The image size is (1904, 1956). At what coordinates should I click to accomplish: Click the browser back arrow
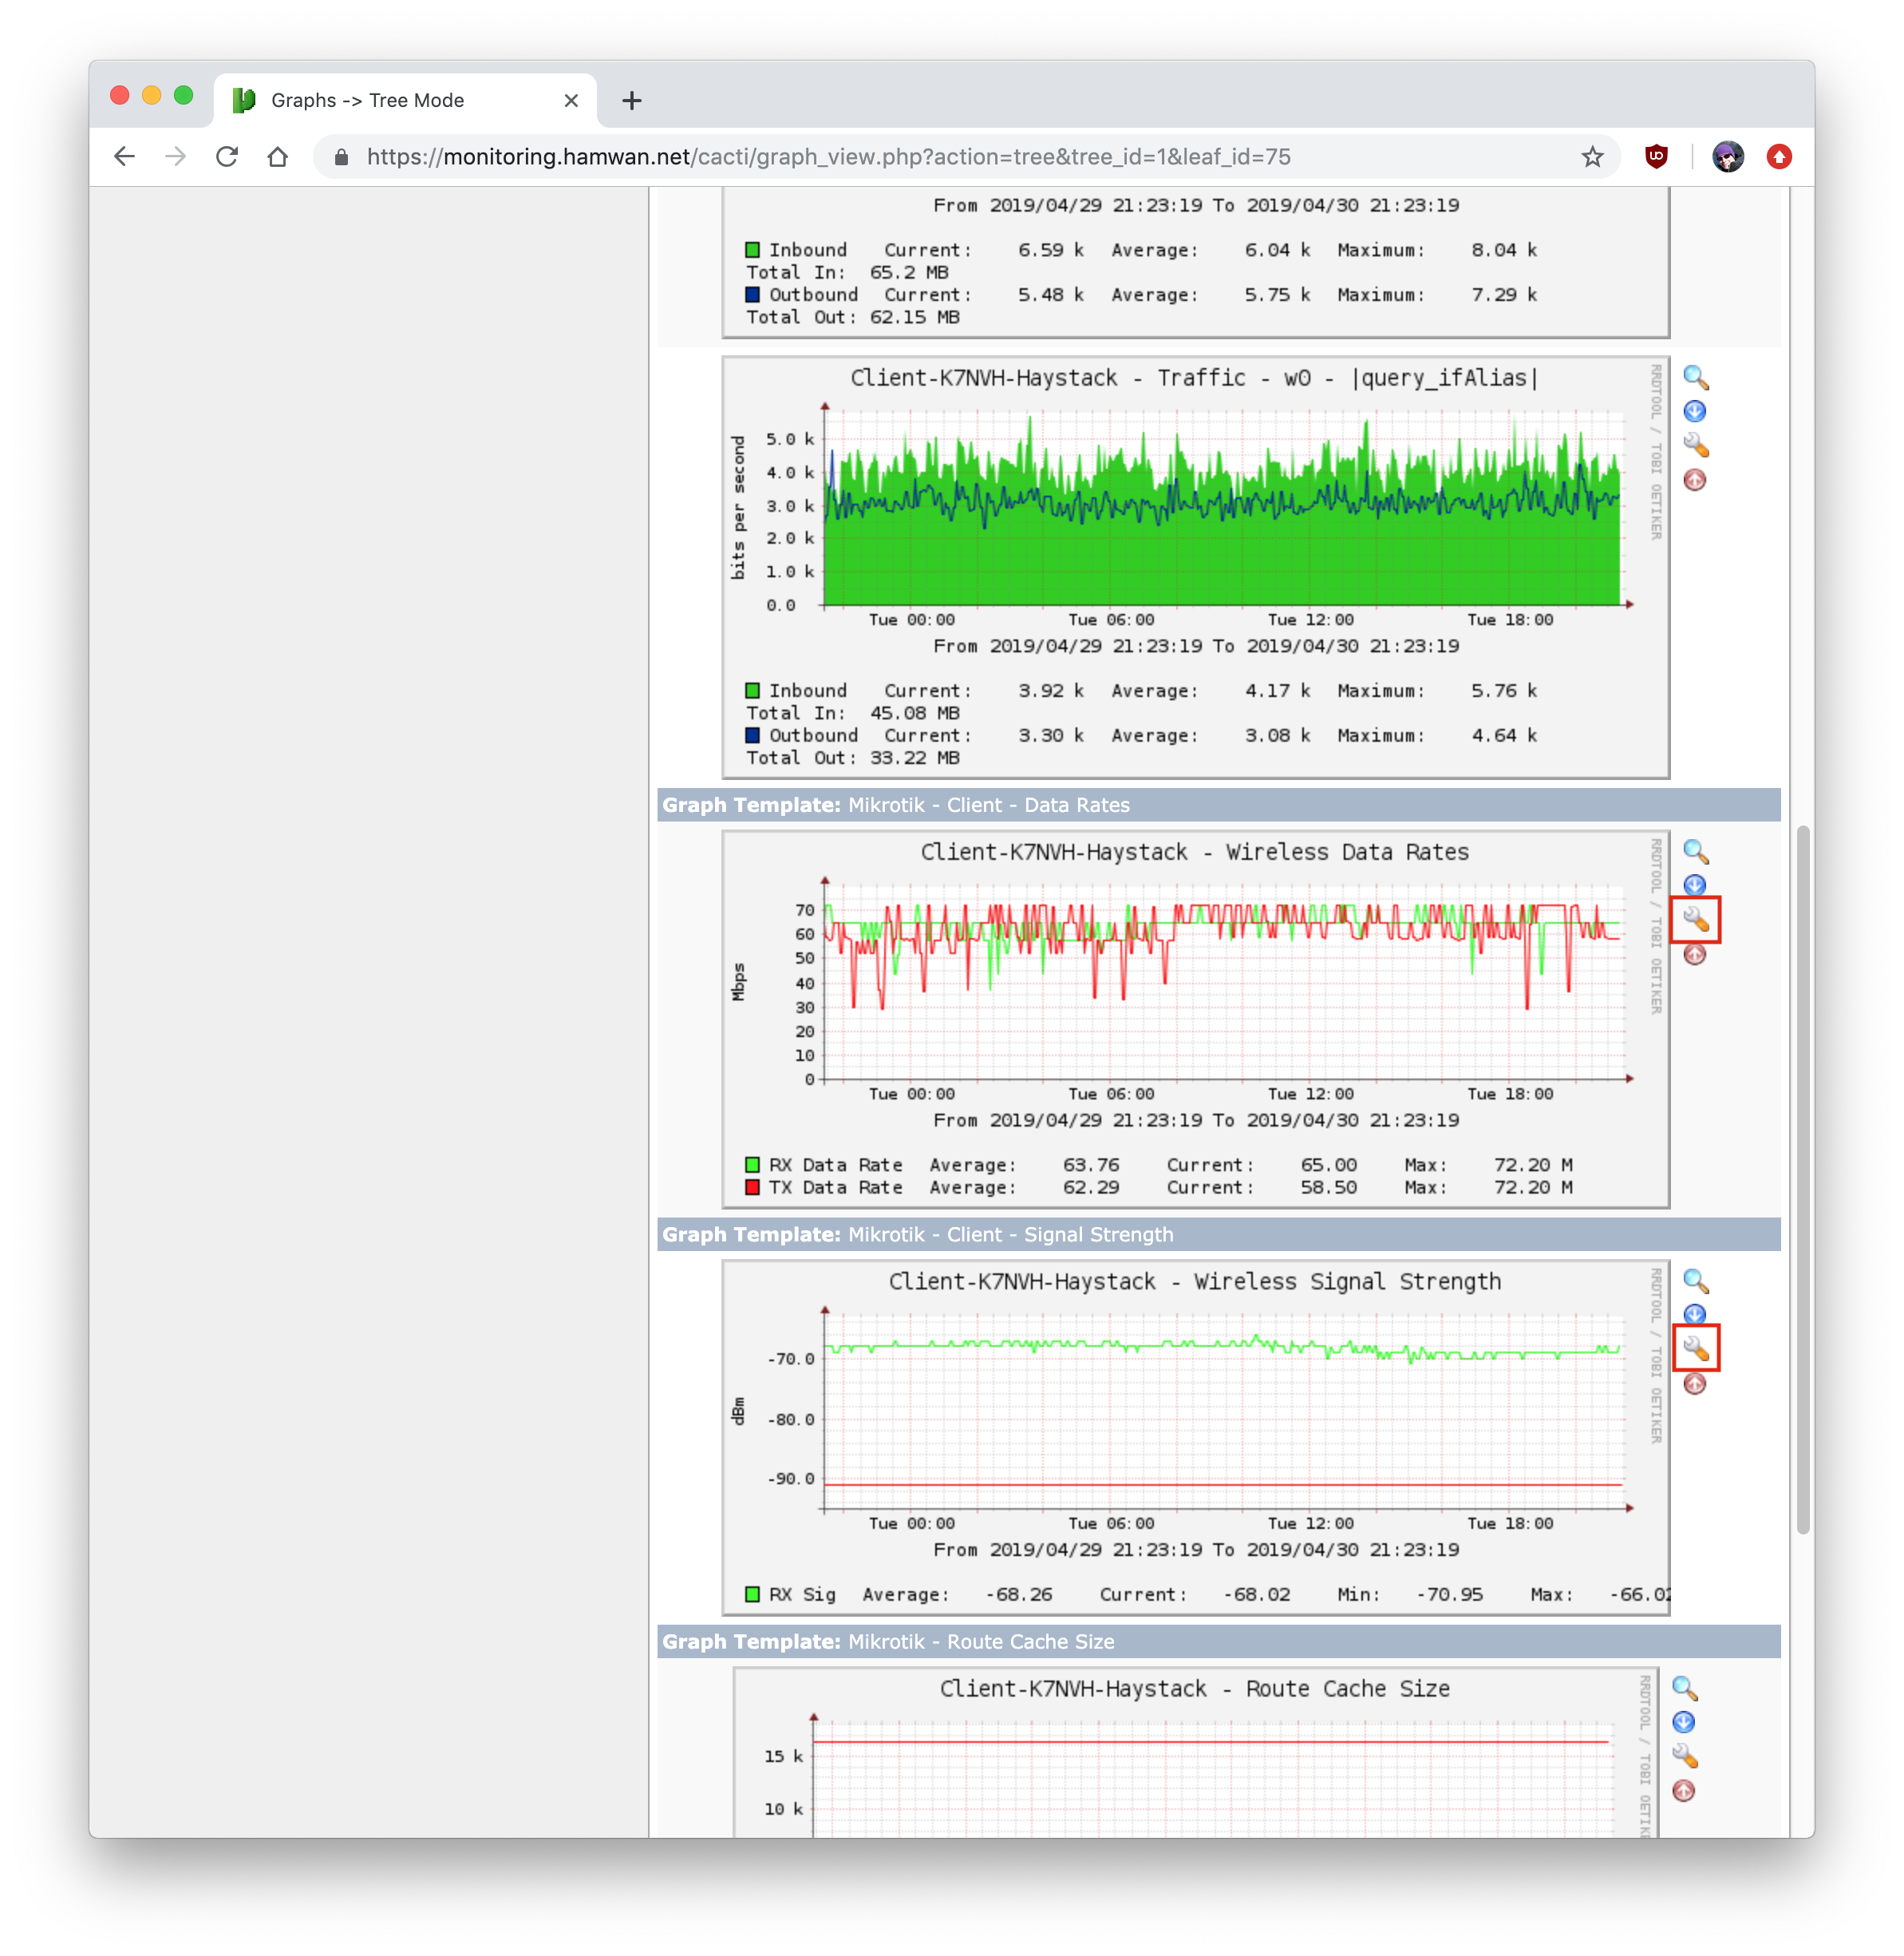[124, 157]
